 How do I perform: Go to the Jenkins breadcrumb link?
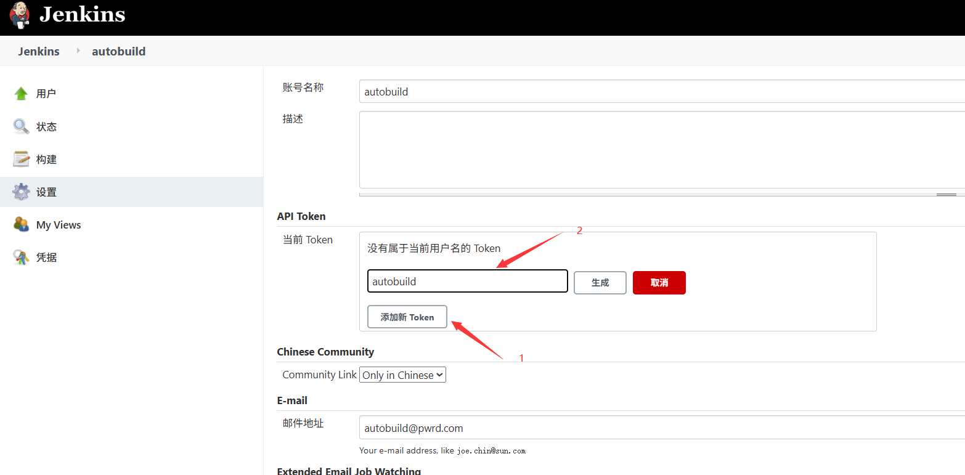(39, 51)
